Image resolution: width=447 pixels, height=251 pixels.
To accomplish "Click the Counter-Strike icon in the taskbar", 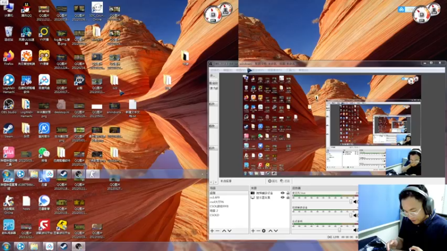I will [x=92, y=174].
